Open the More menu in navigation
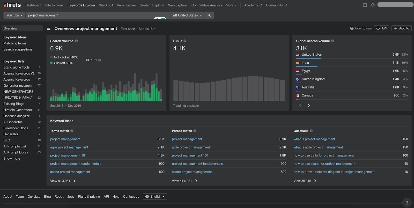 point(231,5)
